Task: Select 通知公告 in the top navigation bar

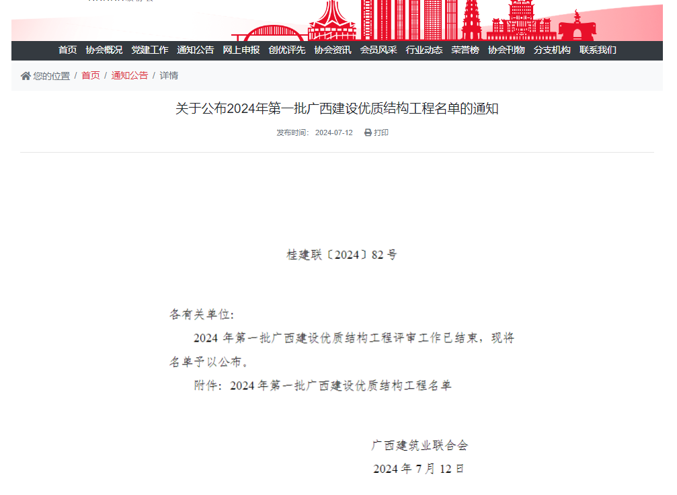Action: pyautogui.click(x=195, y=50)
